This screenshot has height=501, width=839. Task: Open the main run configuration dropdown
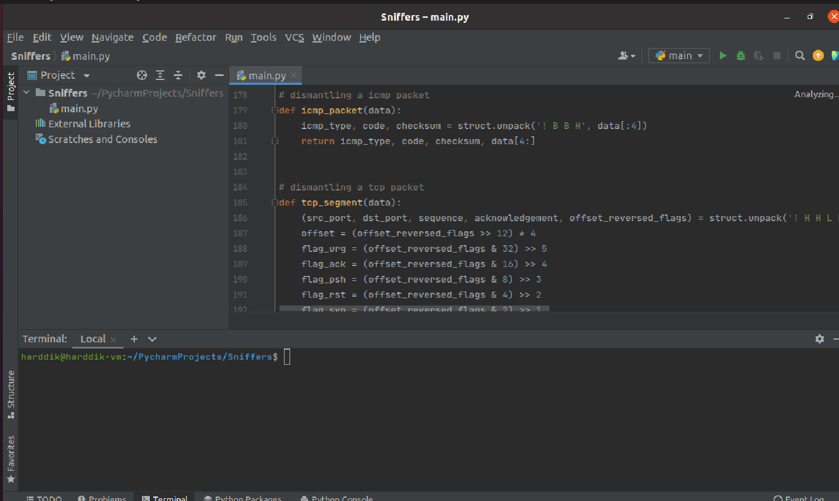point(679,55)
